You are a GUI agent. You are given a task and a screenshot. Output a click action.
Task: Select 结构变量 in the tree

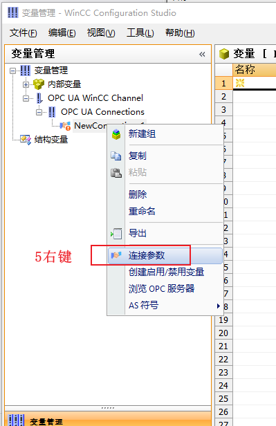click(x=51, y=140)
